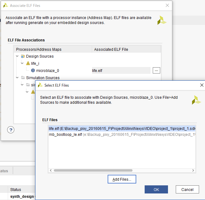Select synth_design row in background window
This screenshot has width=205, height=200.
18,197
